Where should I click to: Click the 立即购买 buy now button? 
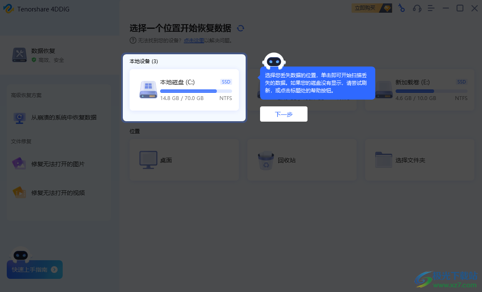click(x=371, y=8)
